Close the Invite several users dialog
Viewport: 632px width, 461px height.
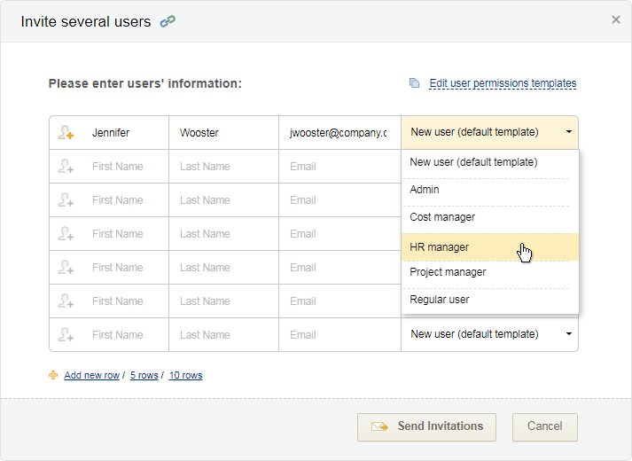[615, 20]
